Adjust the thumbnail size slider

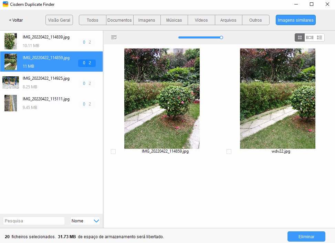pyautogui.click(x=221, y=37)
